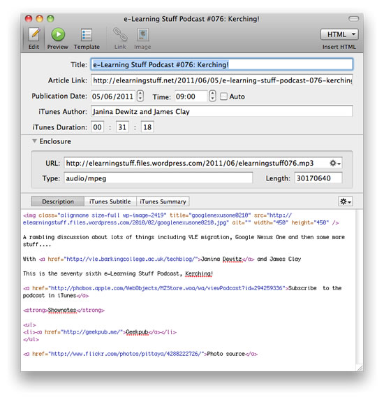
Task: Click the iTunes Author text field
Action: [222, 111]
